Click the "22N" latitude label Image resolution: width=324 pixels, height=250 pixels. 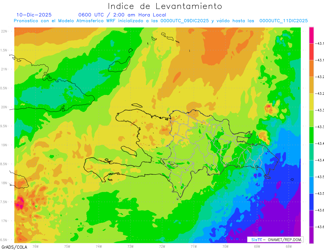[x=5, y=31]
